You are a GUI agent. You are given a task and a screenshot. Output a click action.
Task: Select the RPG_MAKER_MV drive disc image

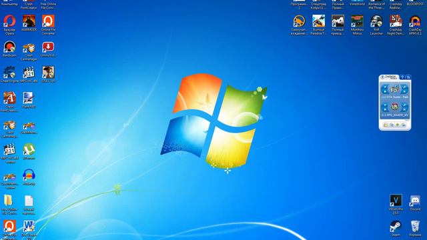(394, 107)
